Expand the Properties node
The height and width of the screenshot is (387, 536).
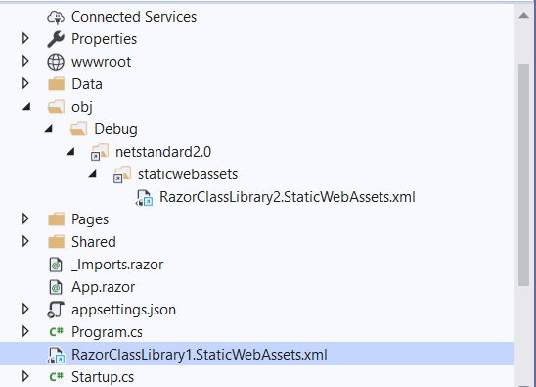pyautogui.click(x=25, y=38)
